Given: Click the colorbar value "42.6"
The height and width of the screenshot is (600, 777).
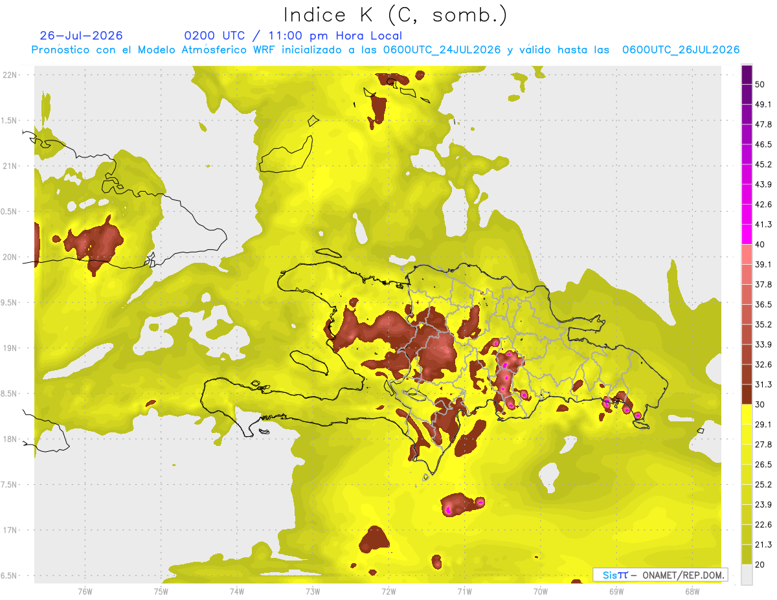Looking at the screenshot, I should [763, 205].
